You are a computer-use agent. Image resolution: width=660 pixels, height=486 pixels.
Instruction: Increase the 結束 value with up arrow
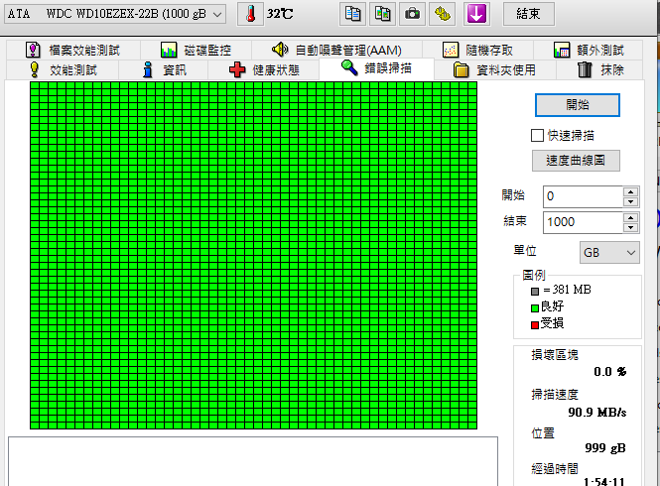tap(630, 217)
